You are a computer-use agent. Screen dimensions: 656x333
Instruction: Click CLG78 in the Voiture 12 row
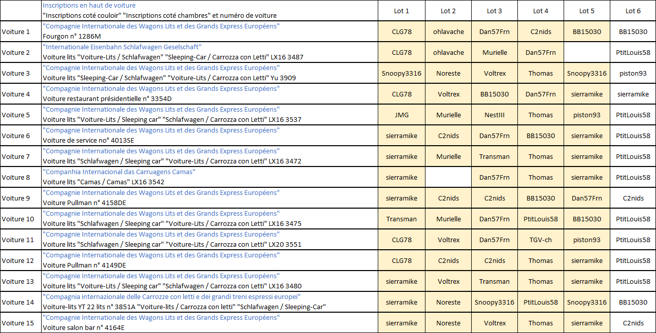(x=402, y=260)
